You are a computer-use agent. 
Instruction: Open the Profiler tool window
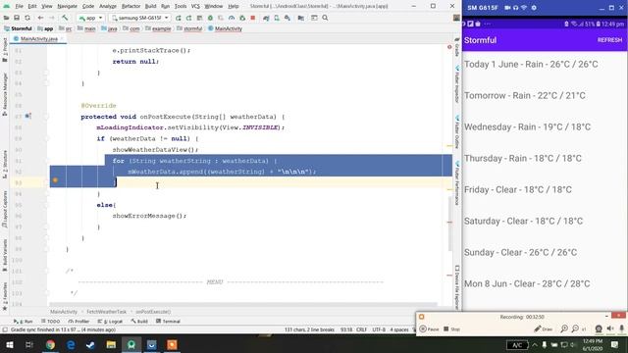[x=78, y=322]
